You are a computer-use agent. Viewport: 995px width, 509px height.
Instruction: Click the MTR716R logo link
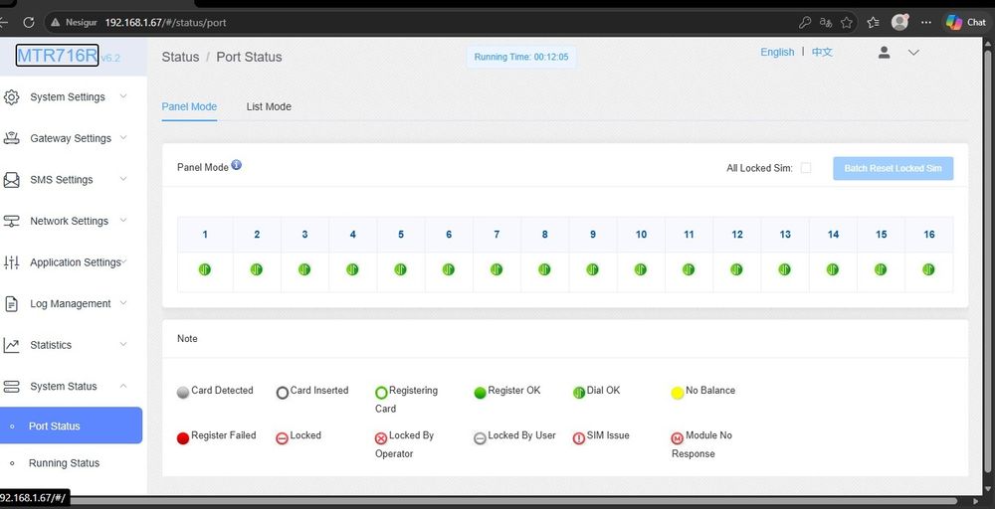pyautogui.click(x=57, y=55)
